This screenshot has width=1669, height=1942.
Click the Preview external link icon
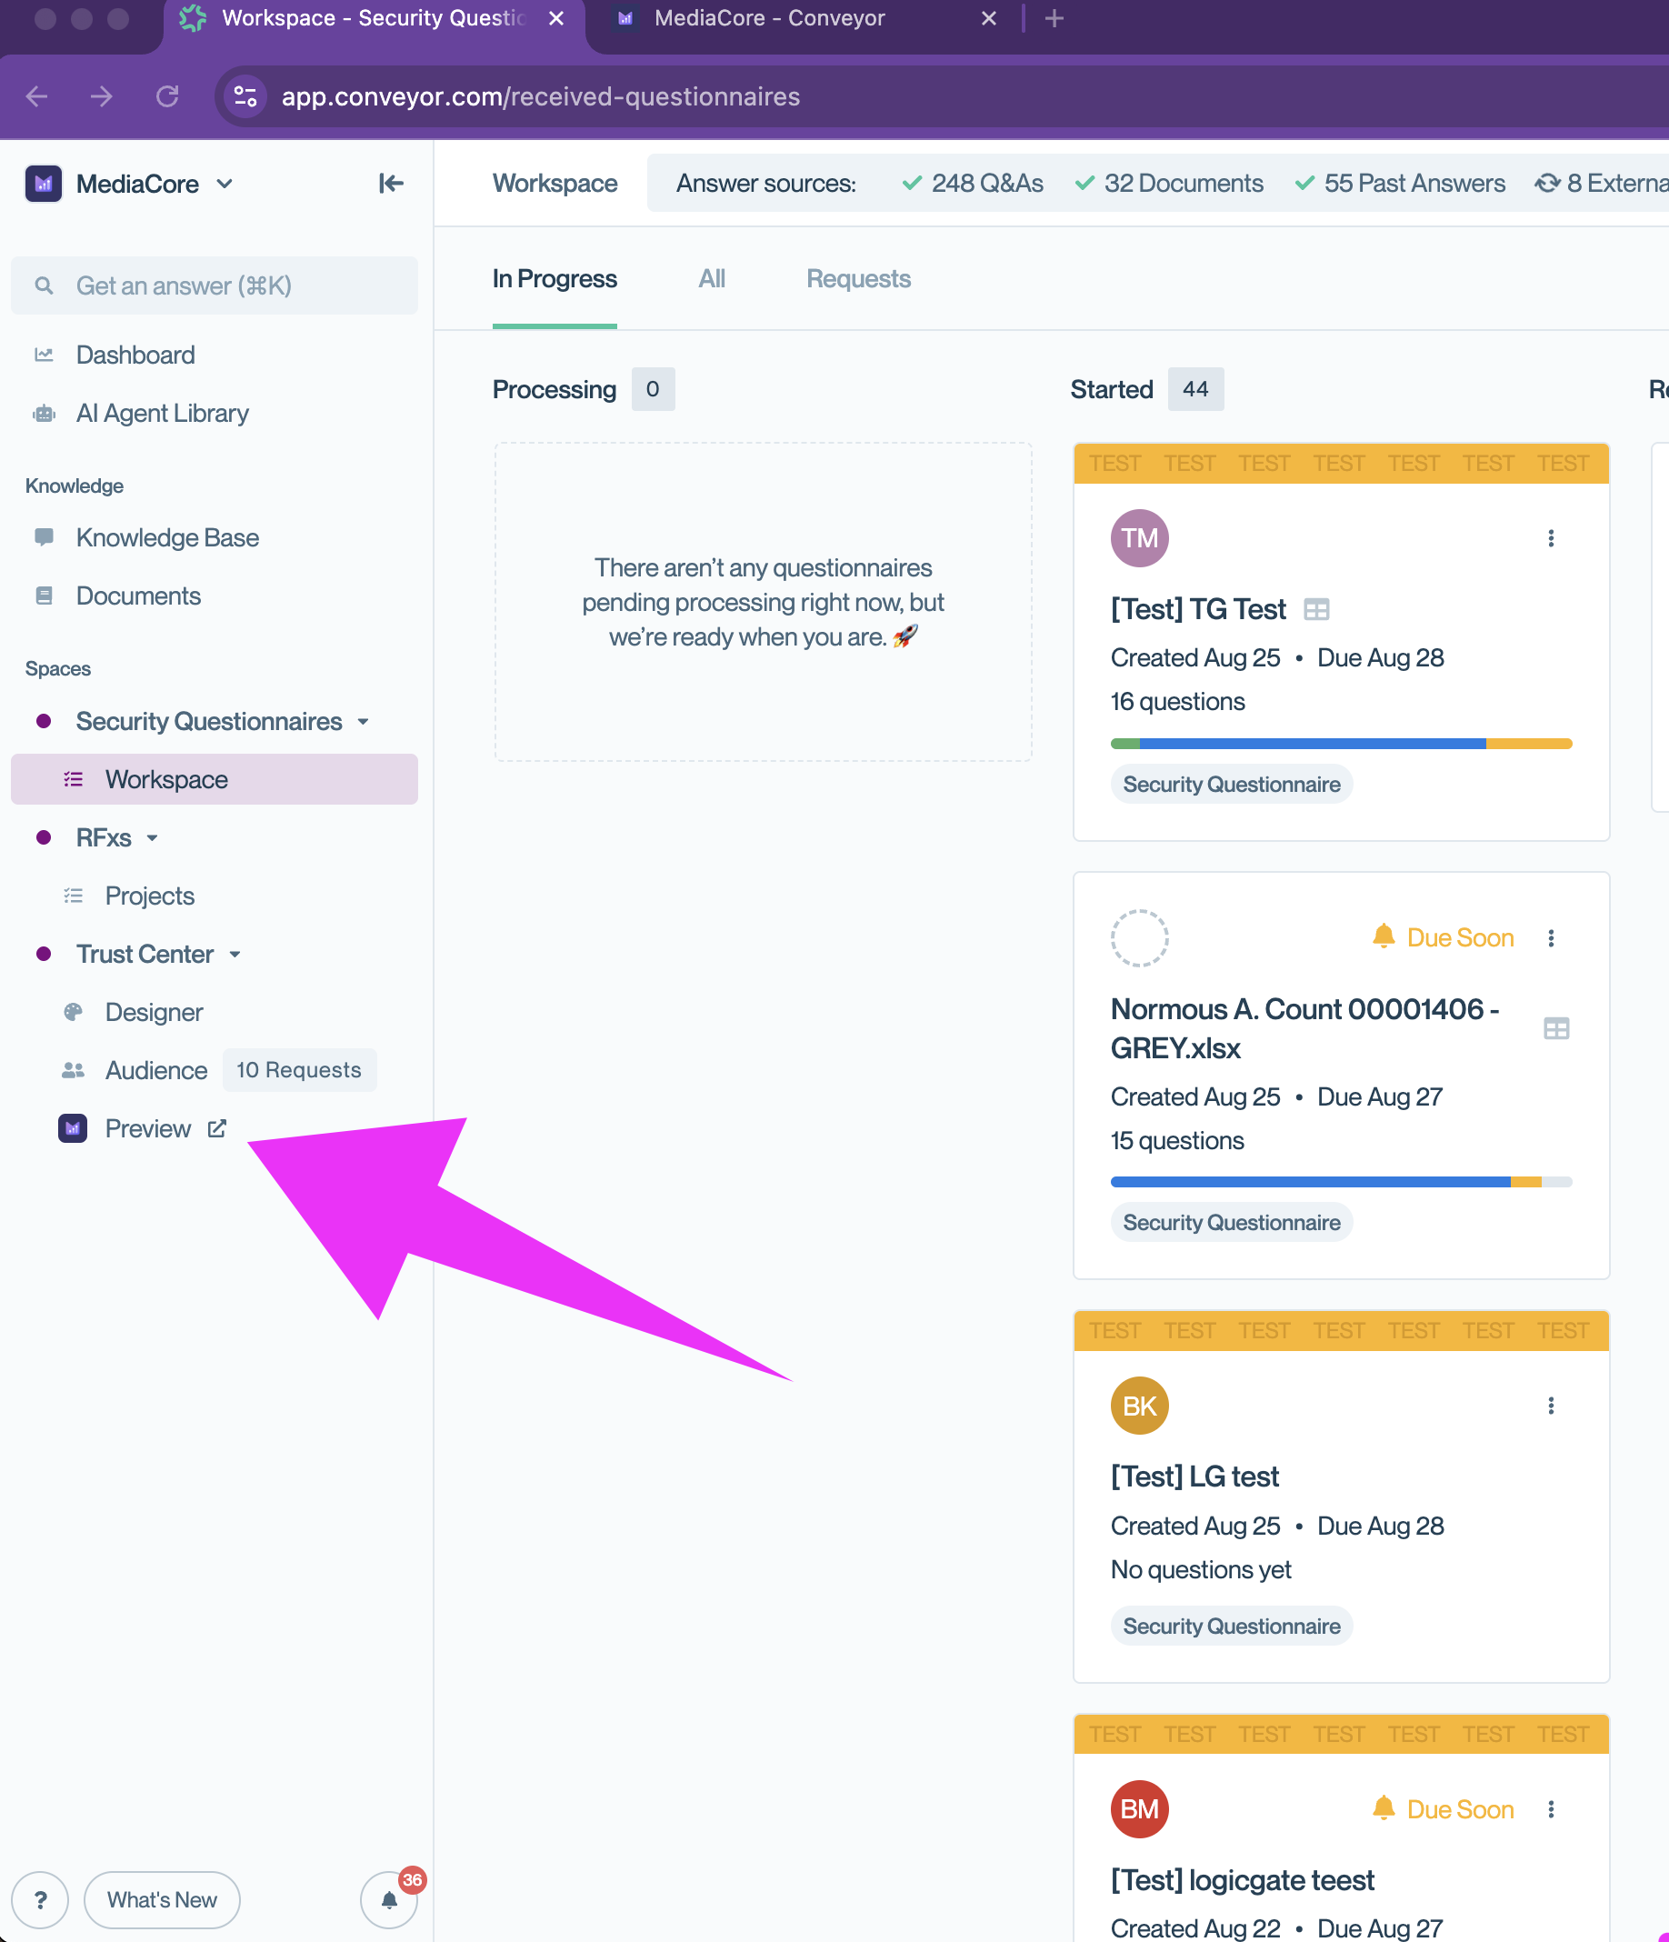pyautogui.click(x=216, y=1128)
